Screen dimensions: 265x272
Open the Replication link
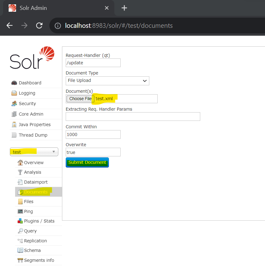(35, 240)
